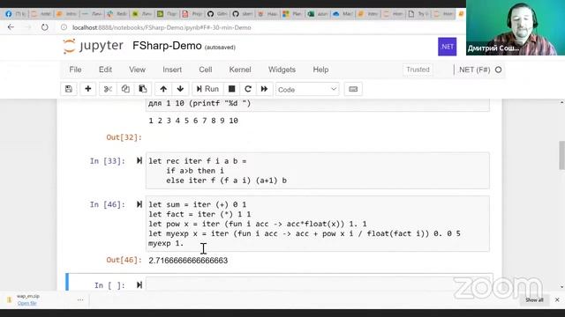Click inside the let rec iter code cell

tap(318, 171)
